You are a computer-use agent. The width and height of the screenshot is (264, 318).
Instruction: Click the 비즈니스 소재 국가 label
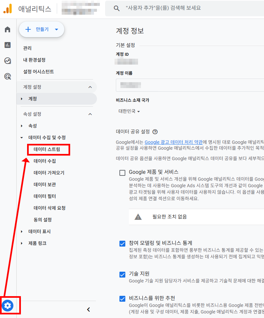132,100
